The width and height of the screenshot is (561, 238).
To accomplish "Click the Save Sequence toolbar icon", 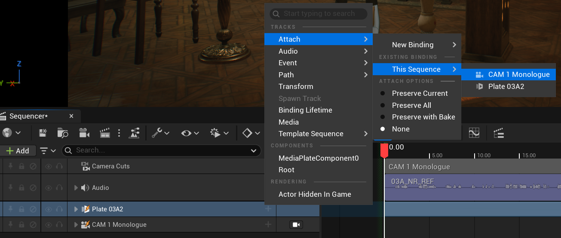I will pyautogui.click(x=43, y=133).
